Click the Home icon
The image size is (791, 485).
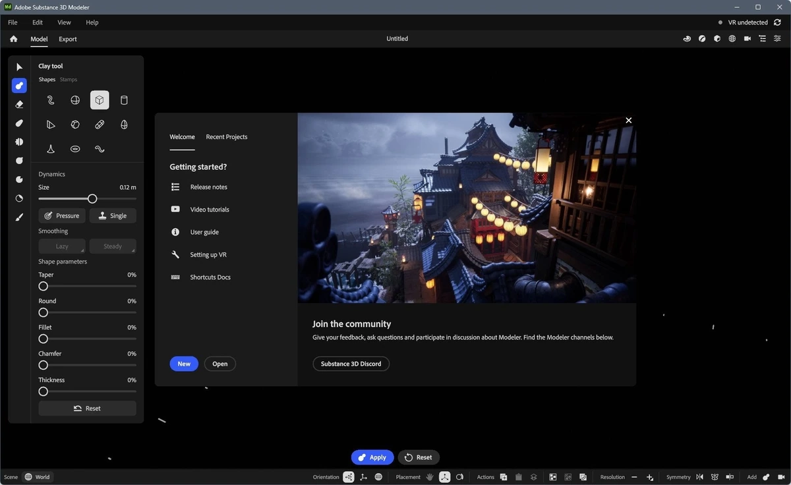pos(13,39)
